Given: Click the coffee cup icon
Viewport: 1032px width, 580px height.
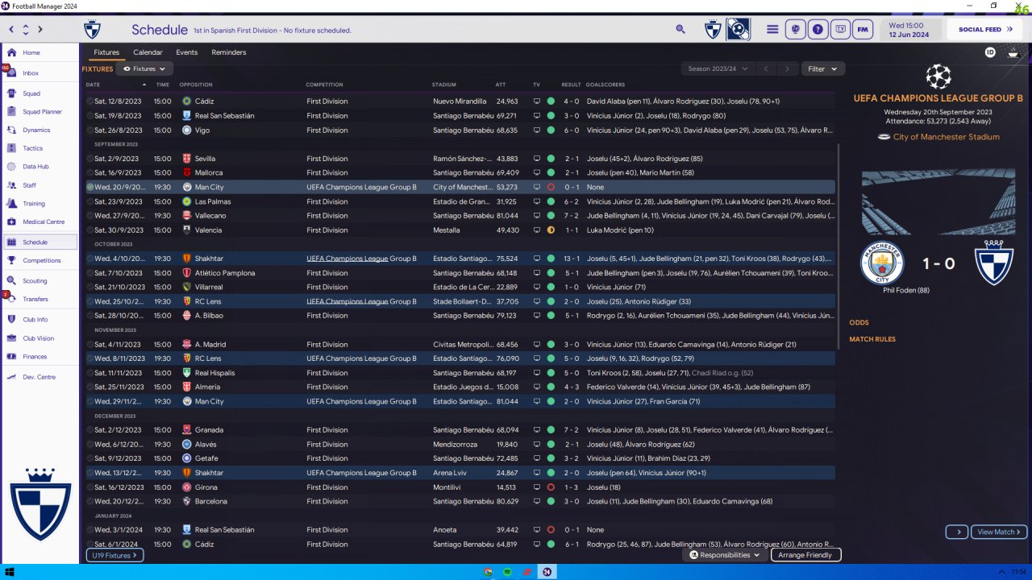Looking at the screenshot, I should point(1013,52).
